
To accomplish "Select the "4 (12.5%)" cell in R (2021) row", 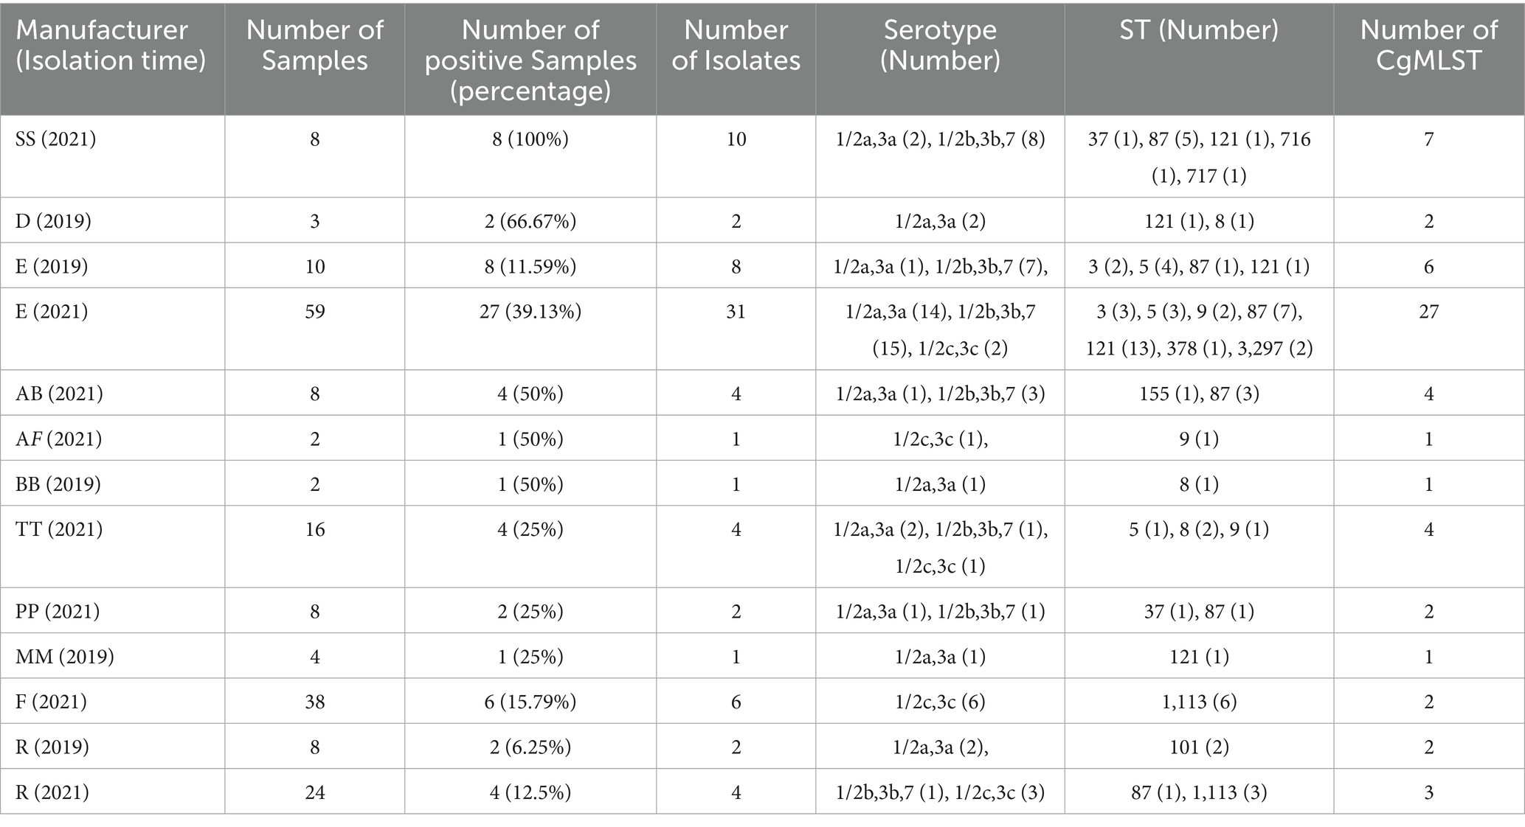I will click(530, 792).
